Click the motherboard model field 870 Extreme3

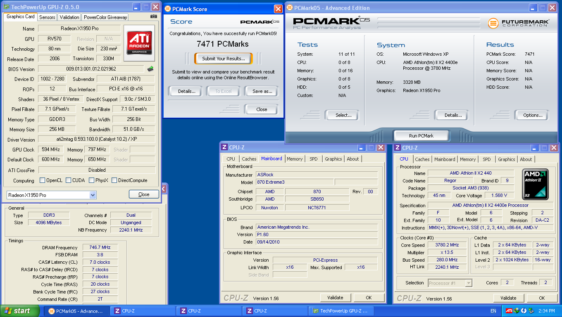click(295, 182)
